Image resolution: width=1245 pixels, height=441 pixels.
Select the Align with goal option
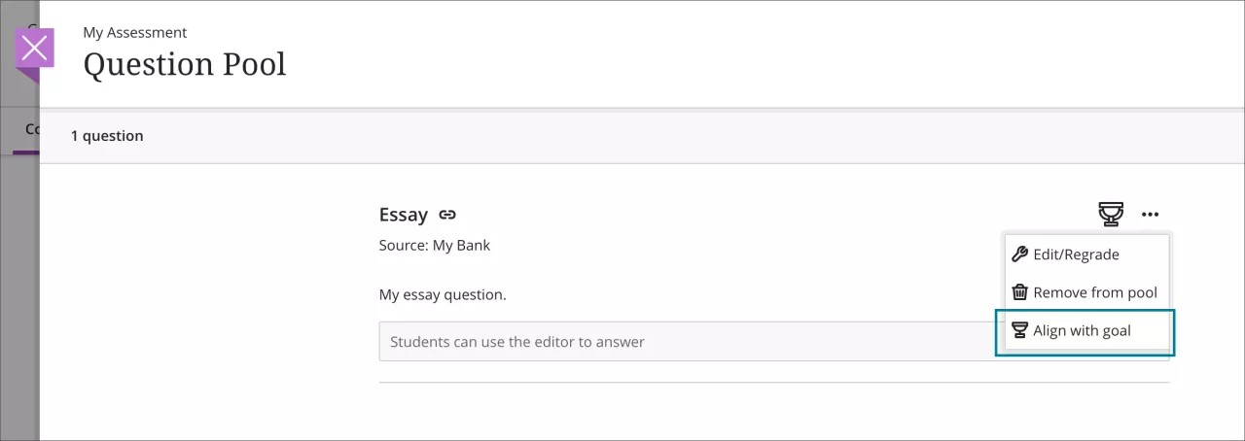tap(1082, 331)
